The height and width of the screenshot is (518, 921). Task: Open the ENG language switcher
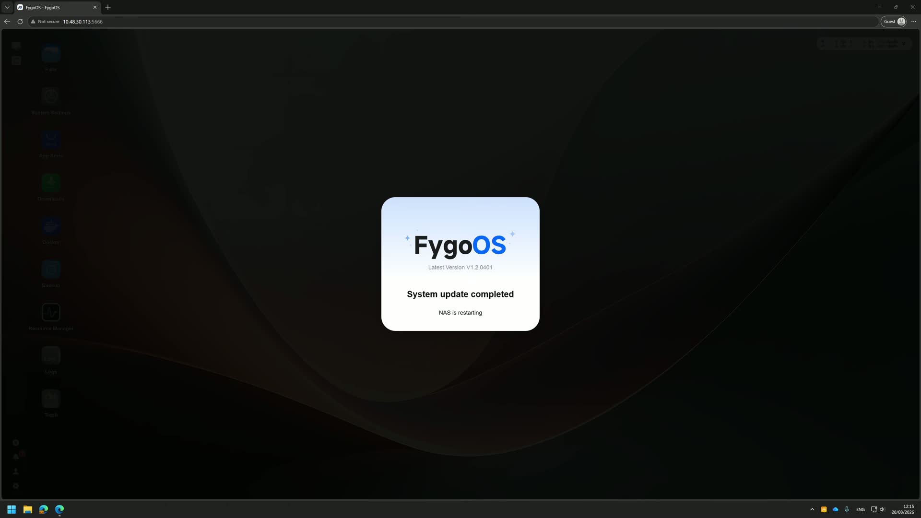[861, 509]
